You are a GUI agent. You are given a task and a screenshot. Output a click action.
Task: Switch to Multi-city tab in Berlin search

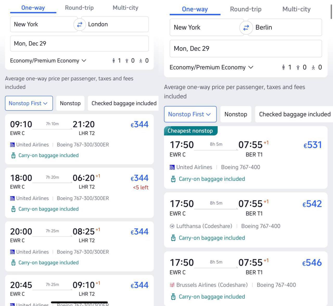296,9
